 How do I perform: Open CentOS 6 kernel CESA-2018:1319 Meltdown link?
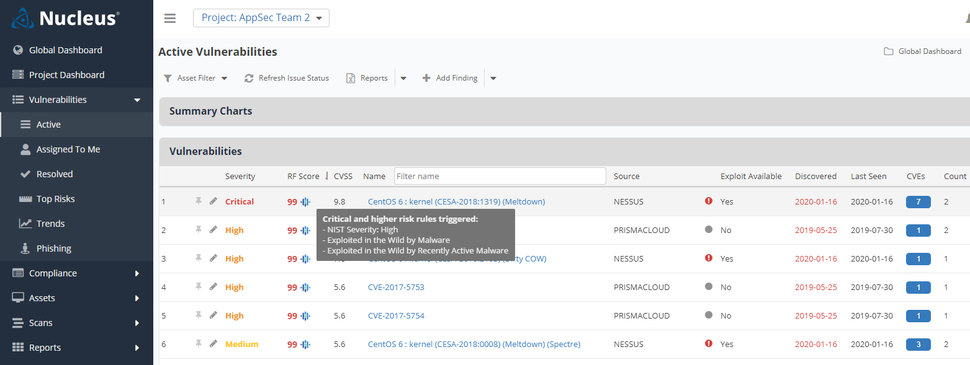click(x=457, y=202)
